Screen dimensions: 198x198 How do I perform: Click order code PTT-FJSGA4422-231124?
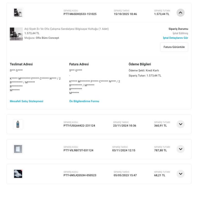[79, 126]
